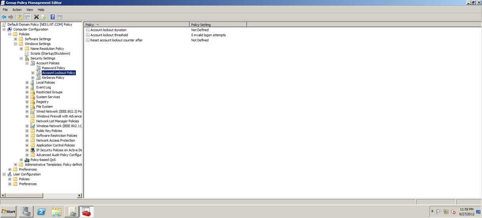Open Help via the blue question-mark icon
The image size is (482, 218).
click(x=53, y=17)
